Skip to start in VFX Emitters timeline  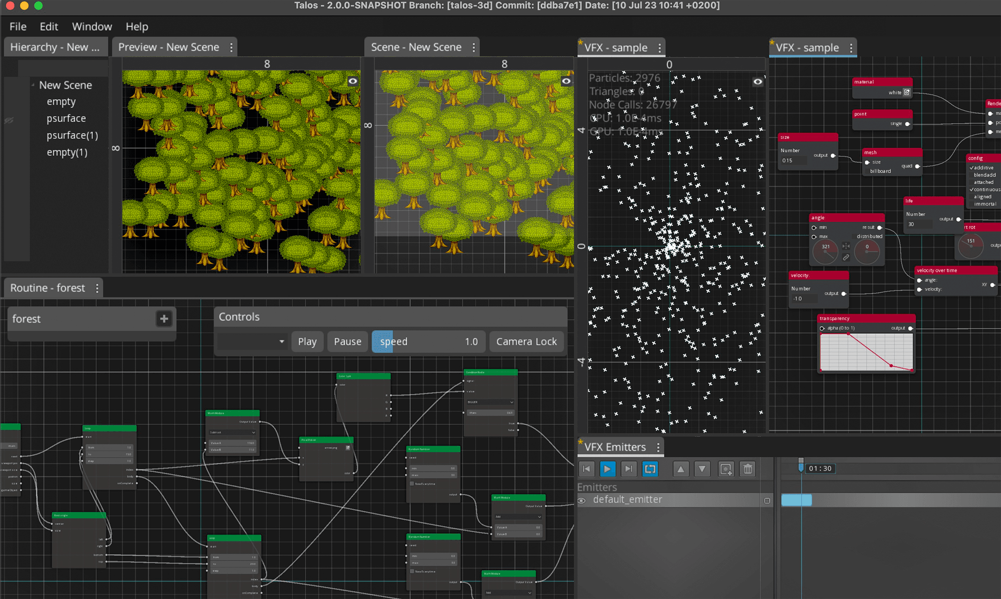pos(586,468)
